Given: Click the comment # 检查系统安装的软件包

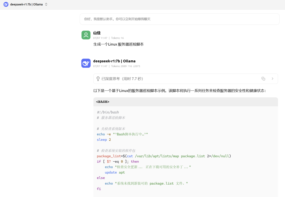Looking at the screenshot, I should click(x=116, y=151).
